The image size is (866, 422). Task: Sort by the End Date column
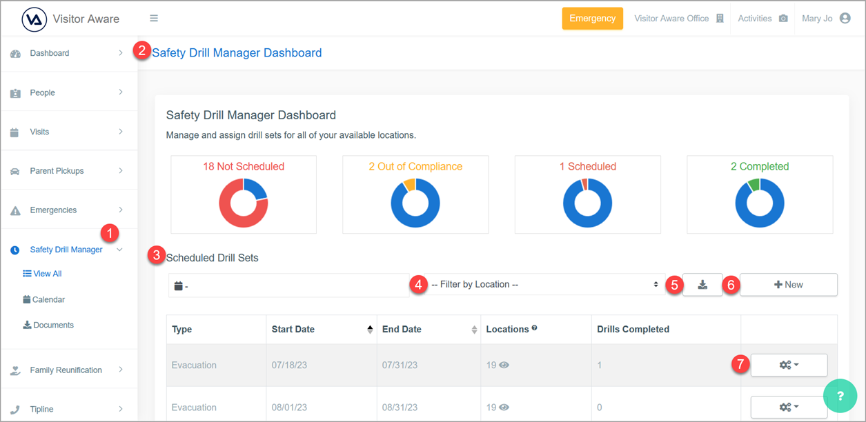click(429, 330)
